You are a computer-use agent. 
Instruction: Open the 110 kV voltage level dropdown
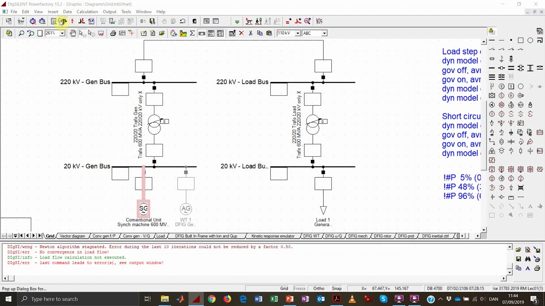tap(298, 33)
